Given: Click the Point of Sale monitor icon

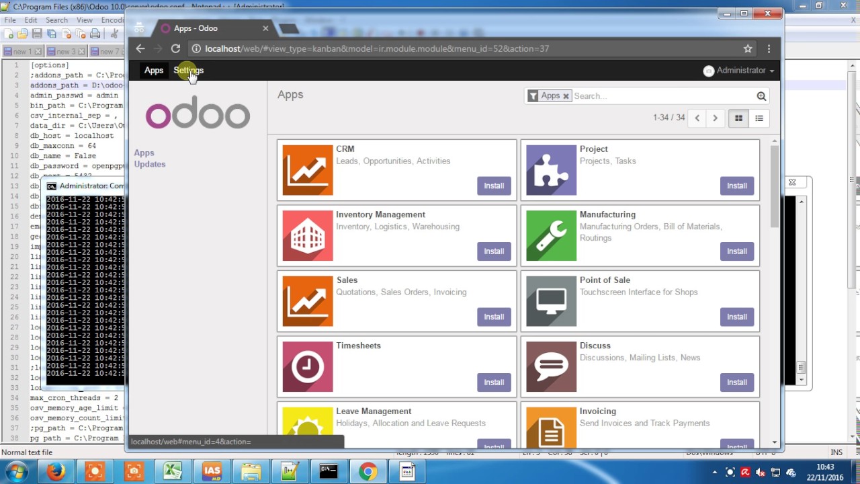Looking at the screenshot, I should click(x=551, y=301).
